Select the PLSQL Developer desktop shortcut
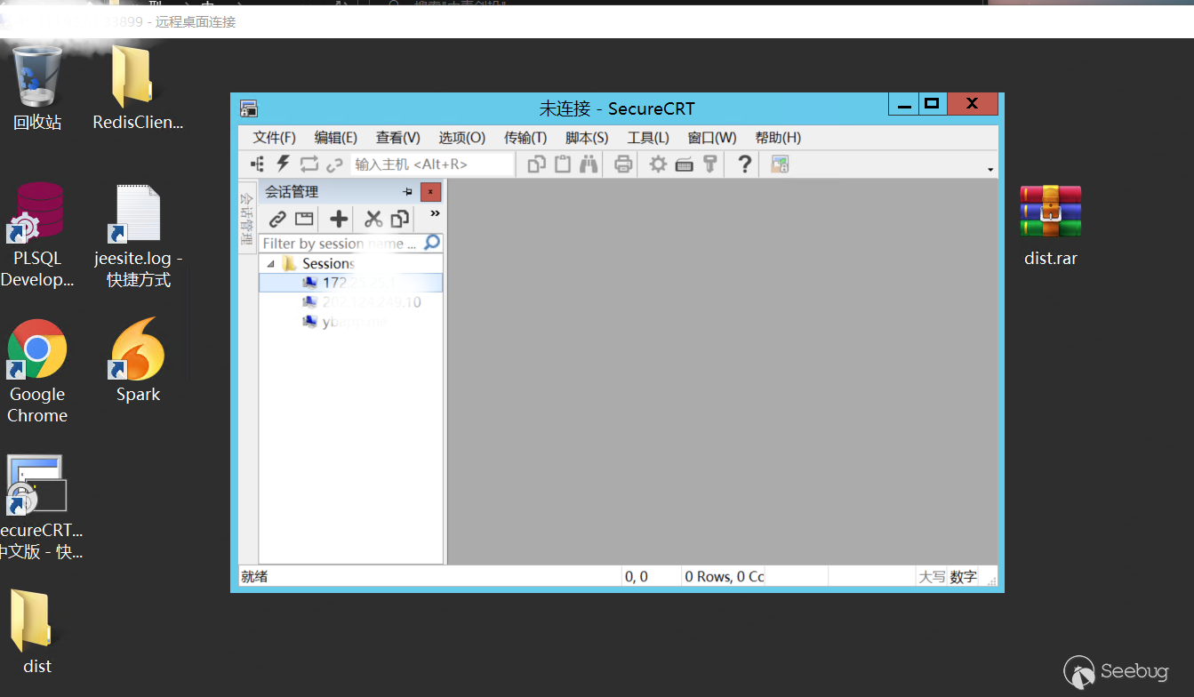 point(37,236)
